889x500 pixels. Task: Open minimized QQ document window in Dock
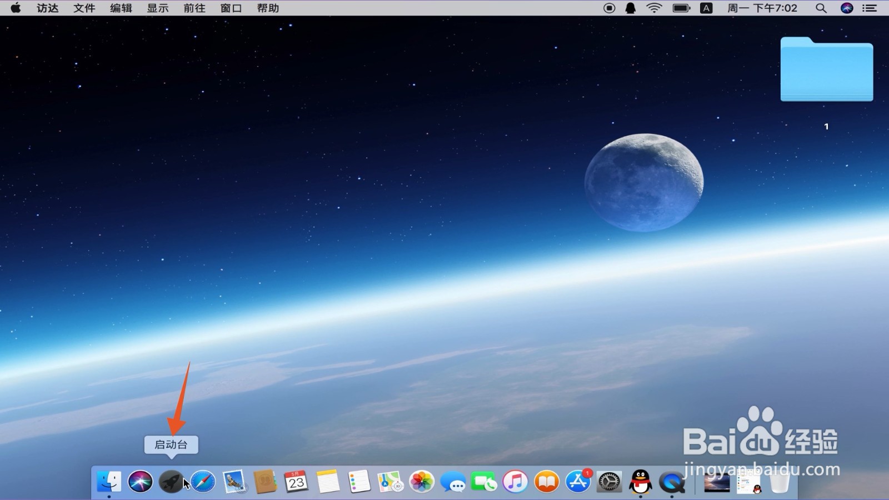[748, 482]
